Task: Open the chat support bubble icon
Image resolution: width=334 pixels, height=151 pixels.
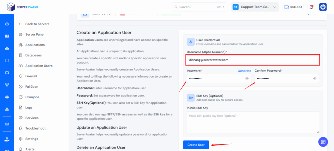Action: tap(323, 142)
